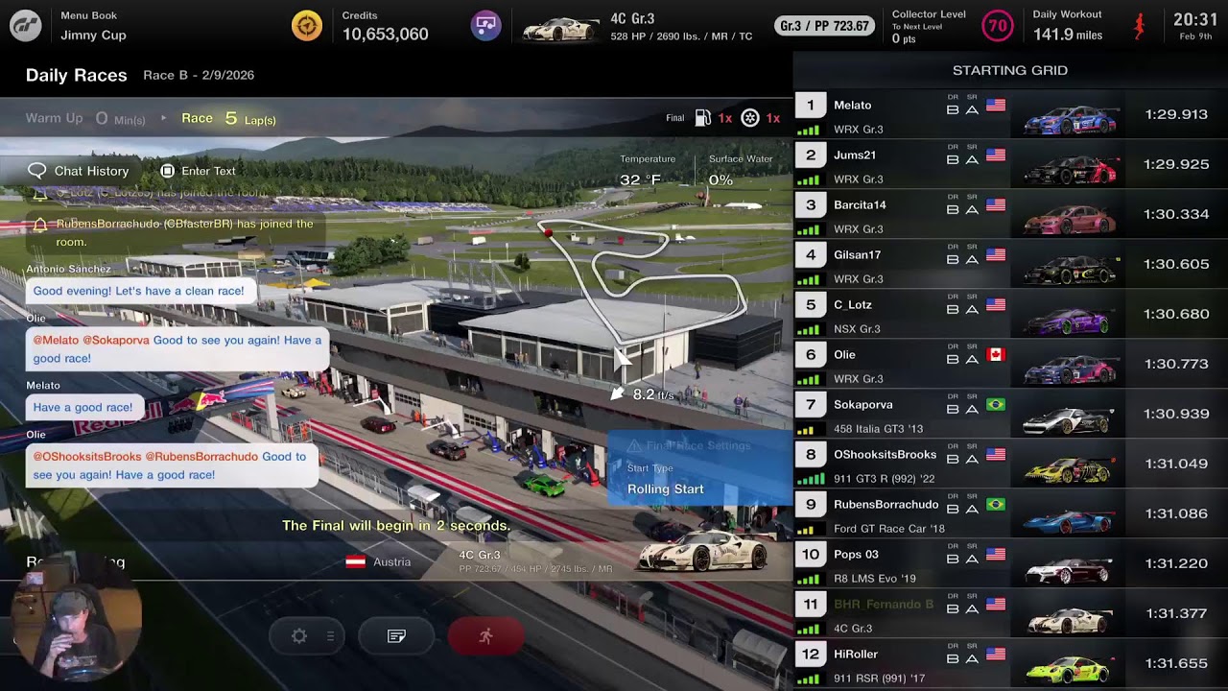
Task: Select driver Melato in starting grid
Action: click(x=853, y=106)
